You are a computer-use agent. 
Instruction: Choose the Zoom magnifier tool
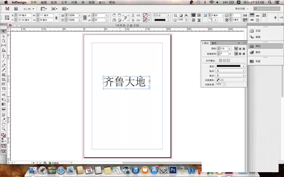pyautogui.click(x=3, y=129)
